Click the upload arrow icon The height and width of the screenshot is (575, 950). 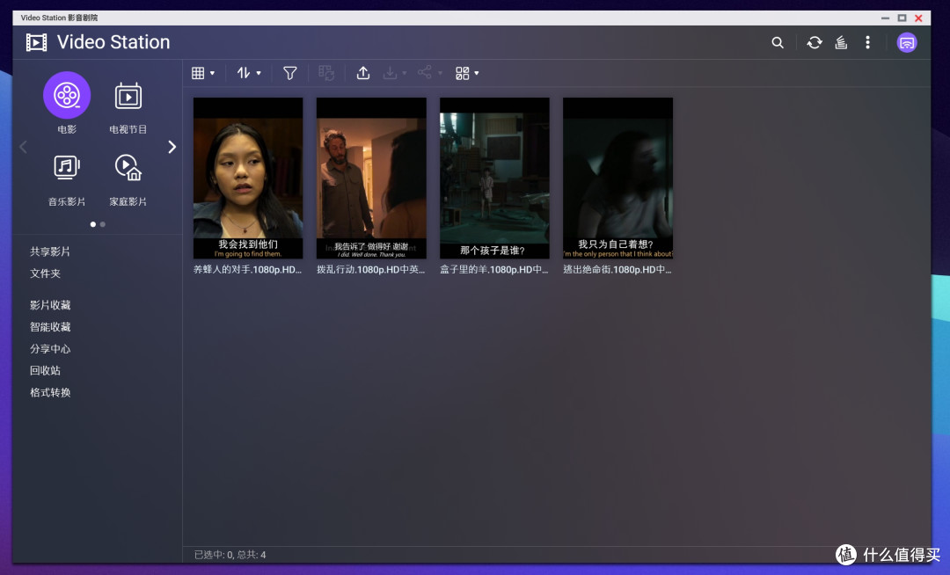point(363,73)
